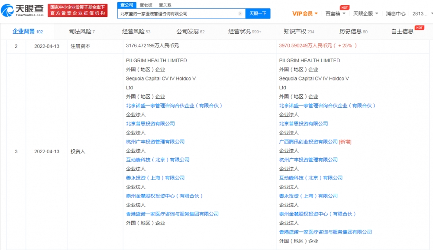Open 香港盛诺一家医疗咨询与服务集团有限公司 in the right column

pos(325,232)
